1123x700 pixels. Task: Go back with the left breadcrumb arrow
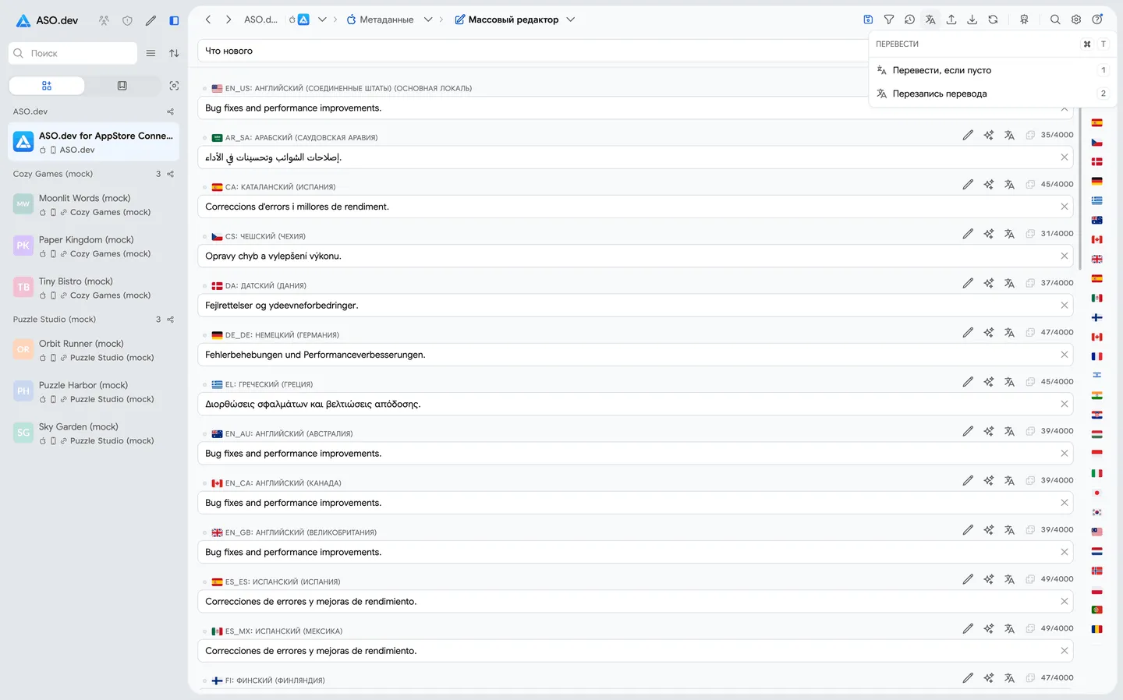(208, 19)
